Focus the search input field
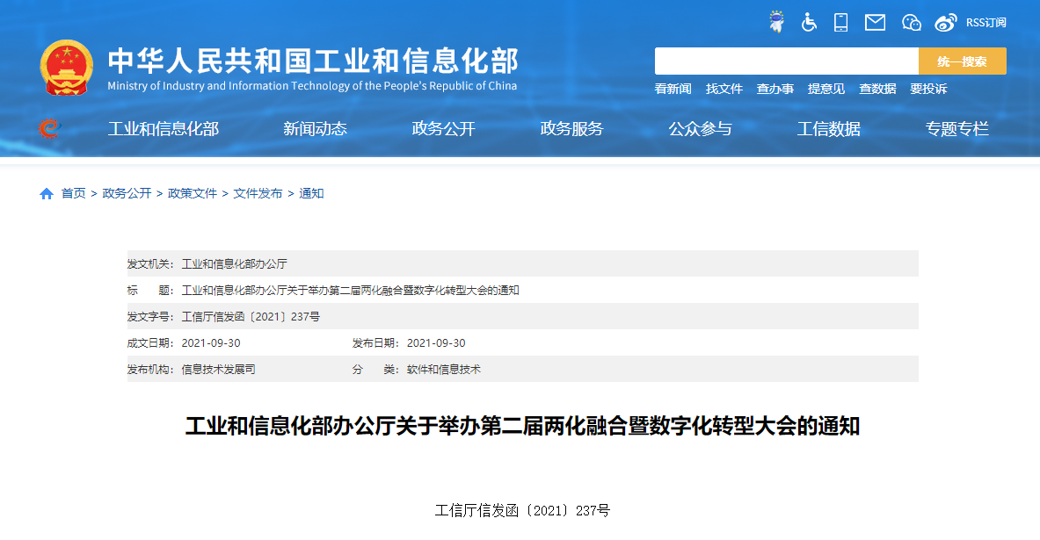Image resolution: width=1040 pixels, height=540 pixels. pyautogui.click(x=786, y=61)
